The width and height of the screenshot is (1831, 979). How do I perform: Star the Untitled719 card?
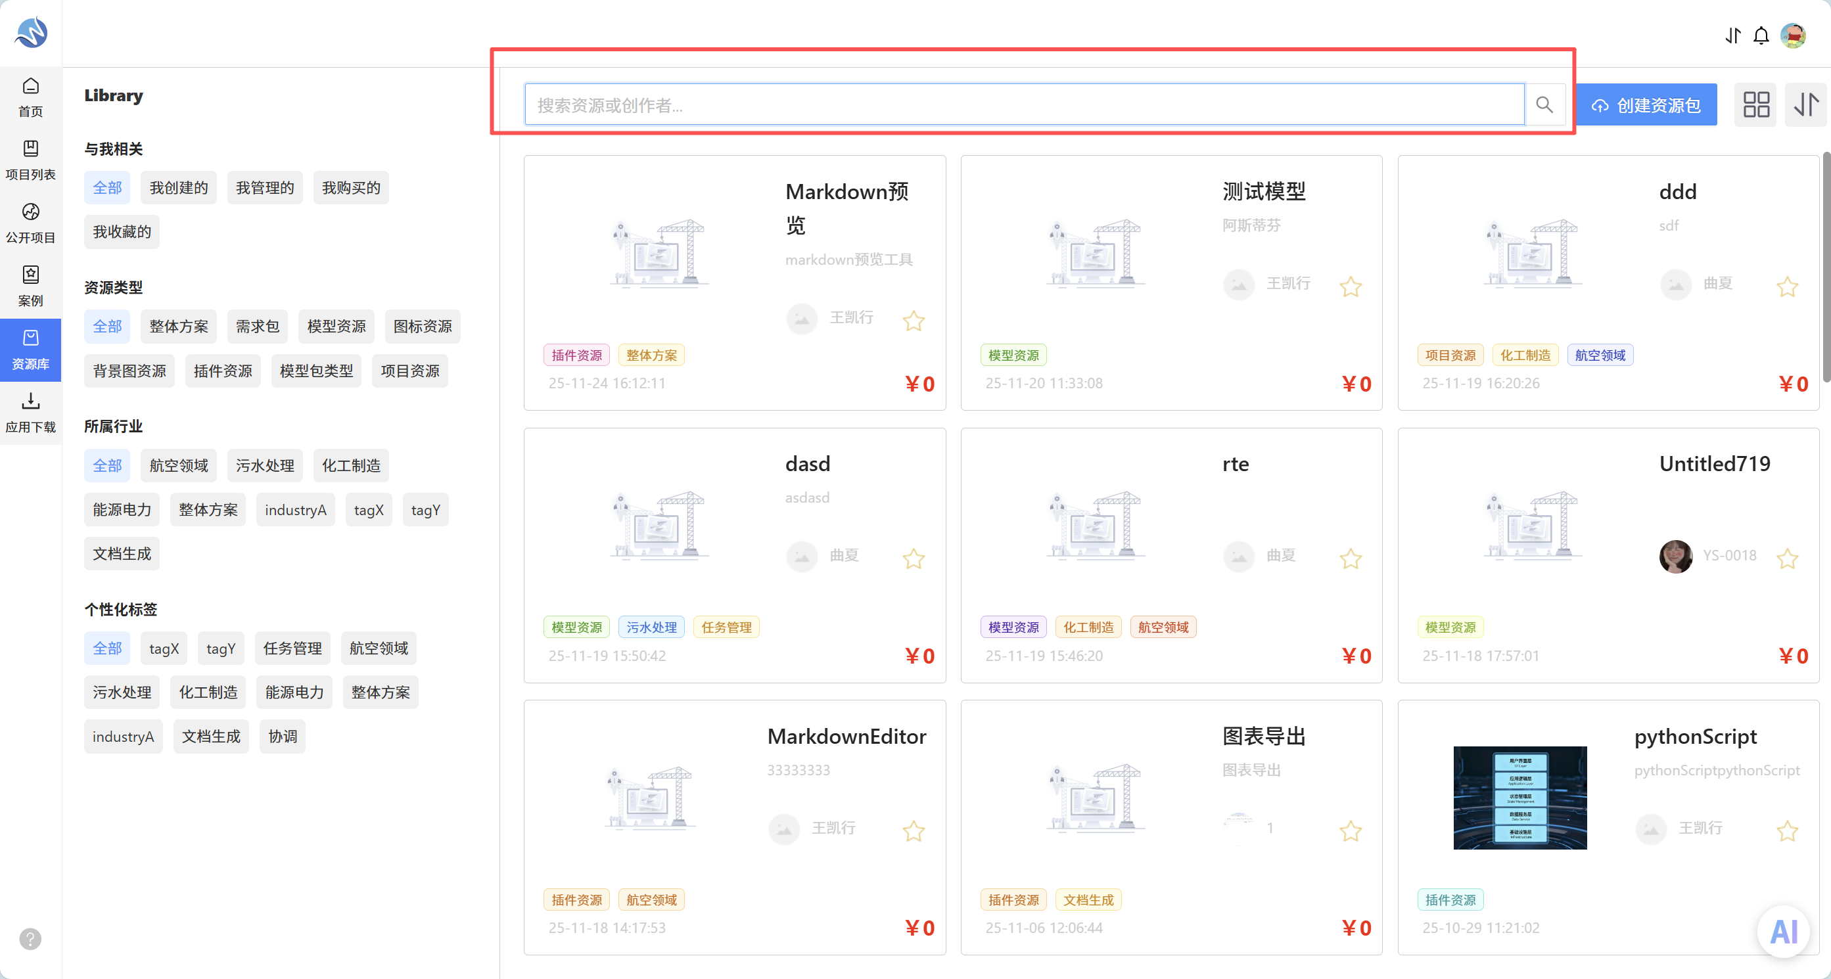tap(1787, 559)
